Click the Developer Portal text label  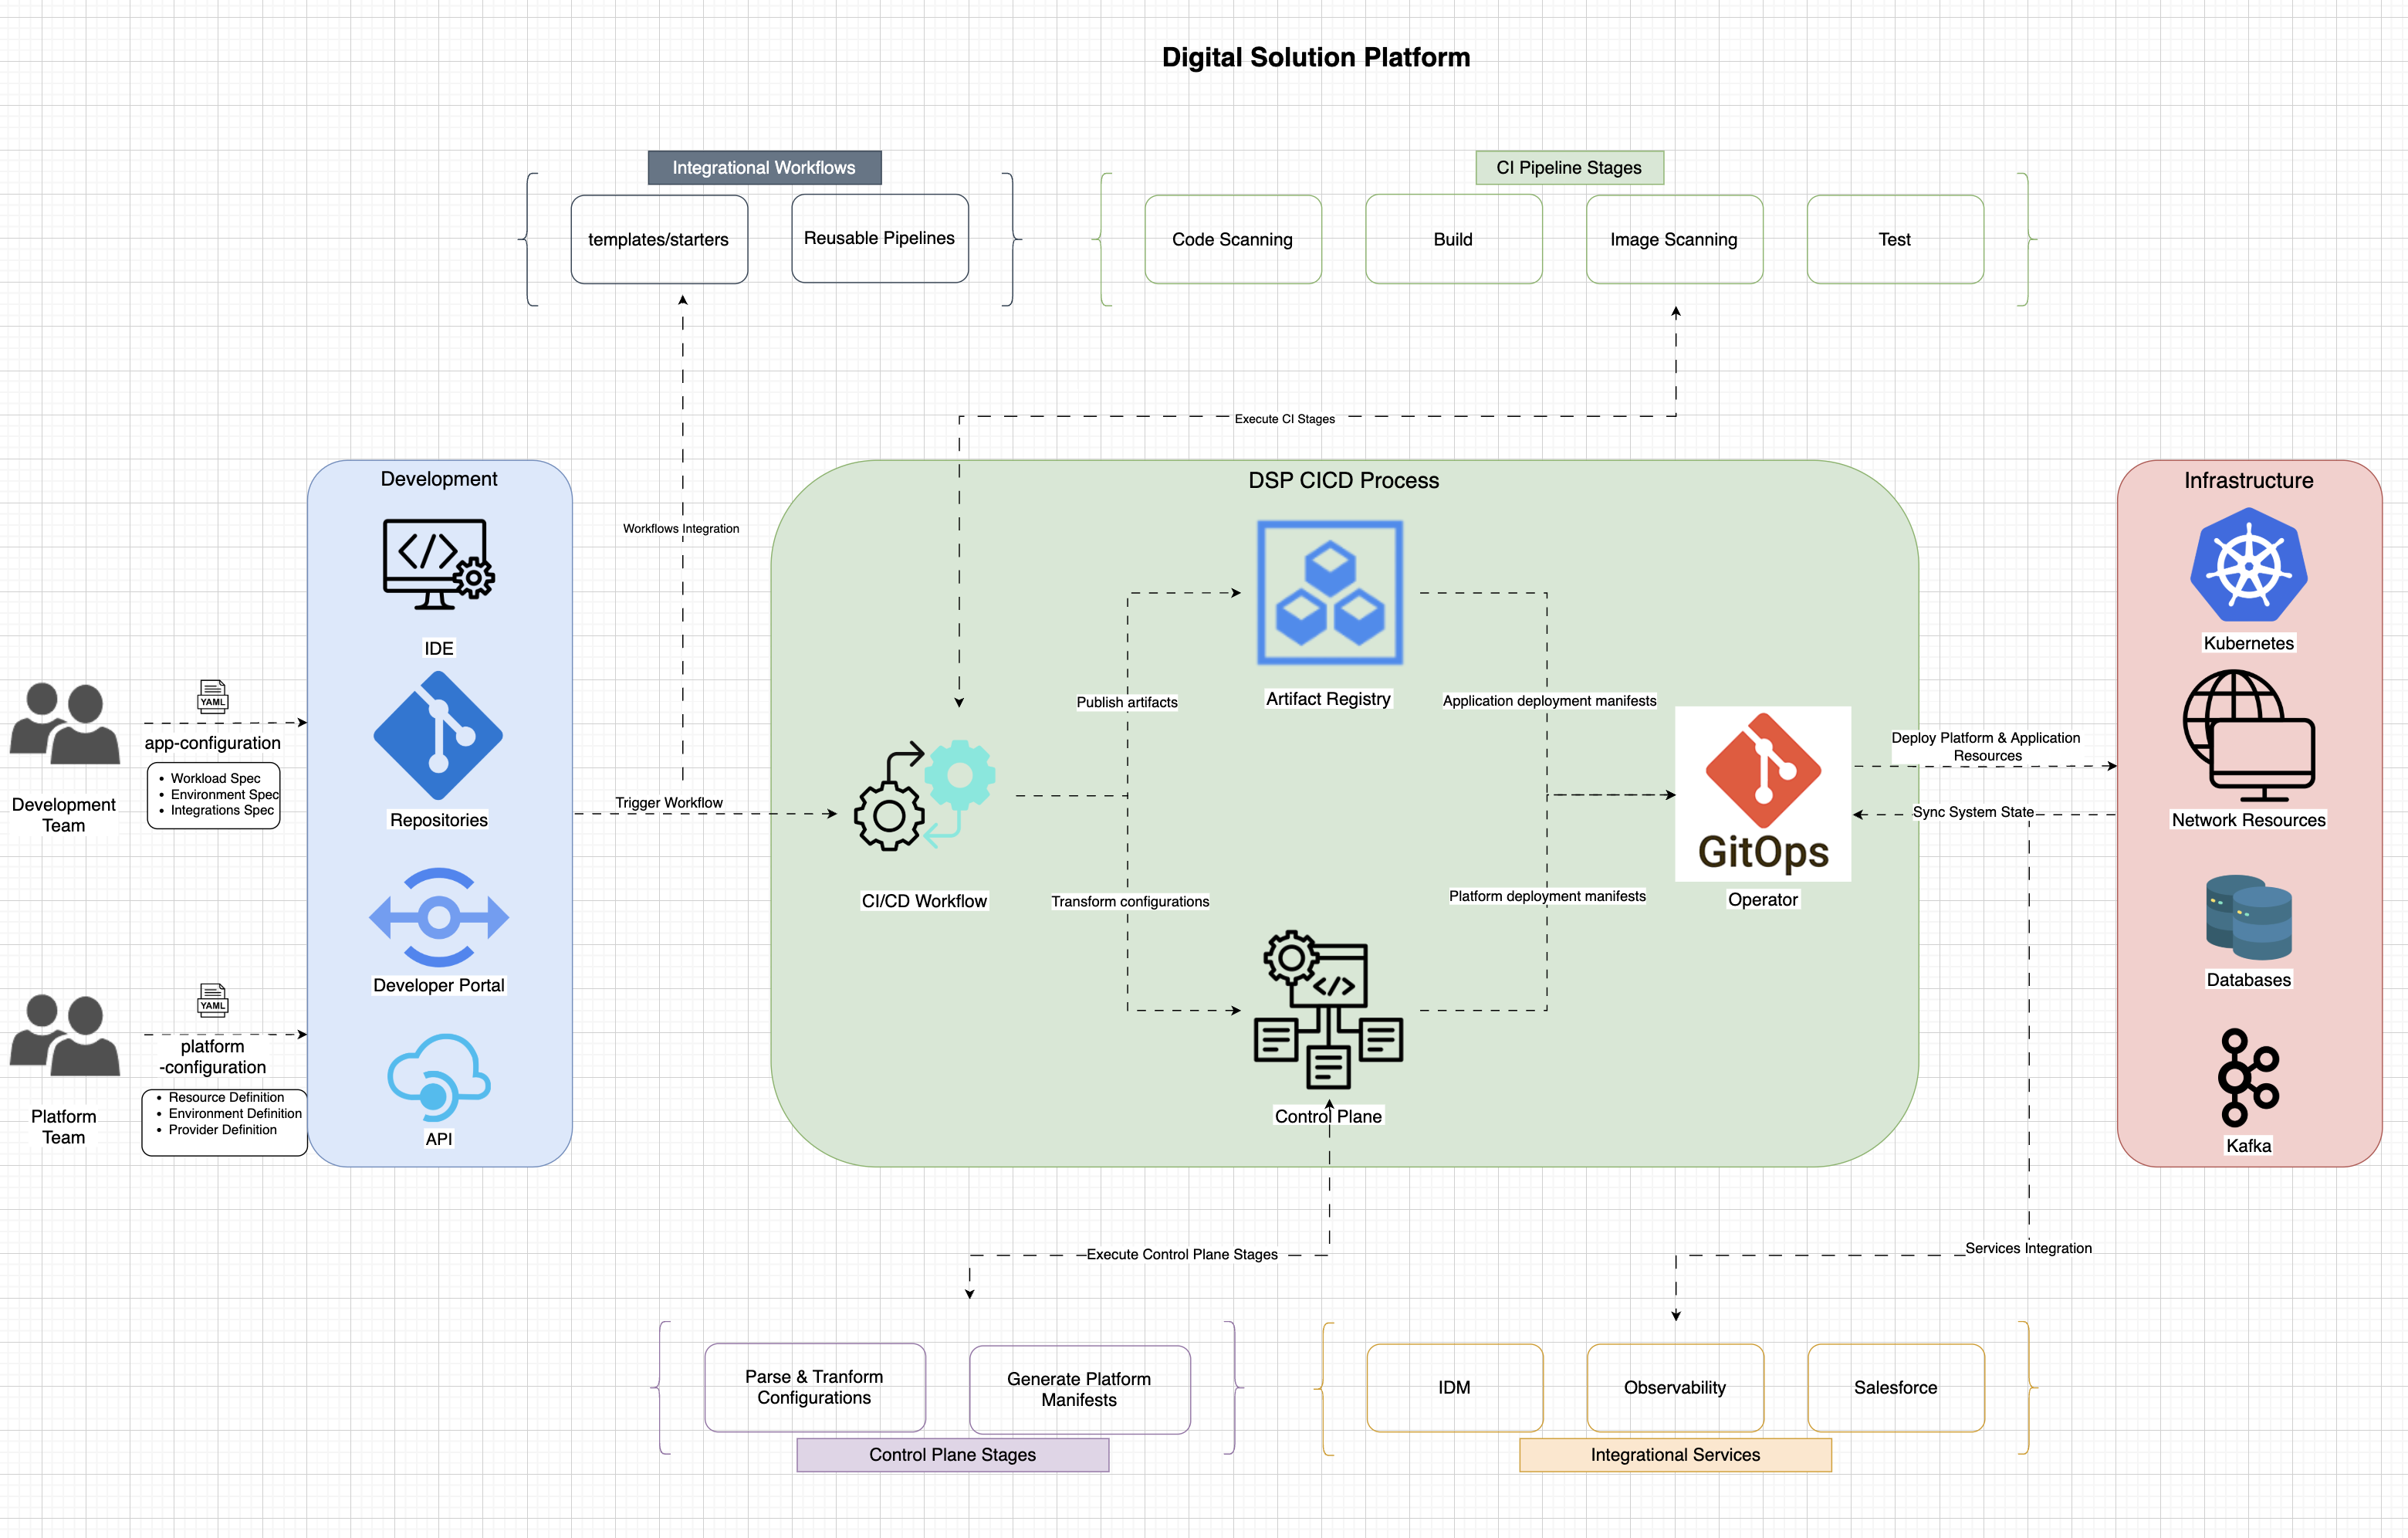pyautogui.click(x=439, y=986)
